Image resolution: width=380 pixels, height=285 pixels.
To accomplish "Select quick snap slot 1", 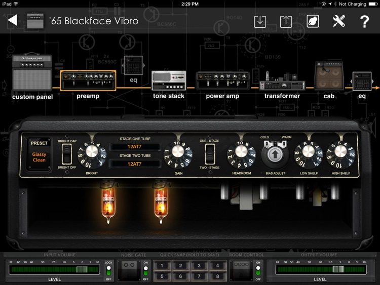I will pyautogui.click(x=162, y=266).
